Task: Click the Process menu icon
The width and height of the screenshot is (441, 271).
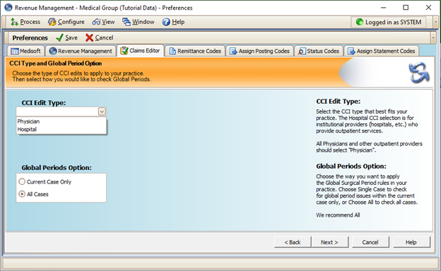Action: [x=14, y=22]
